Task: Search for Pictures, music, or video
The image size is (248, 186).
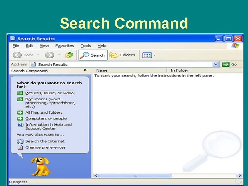Action: pos(50,93)
